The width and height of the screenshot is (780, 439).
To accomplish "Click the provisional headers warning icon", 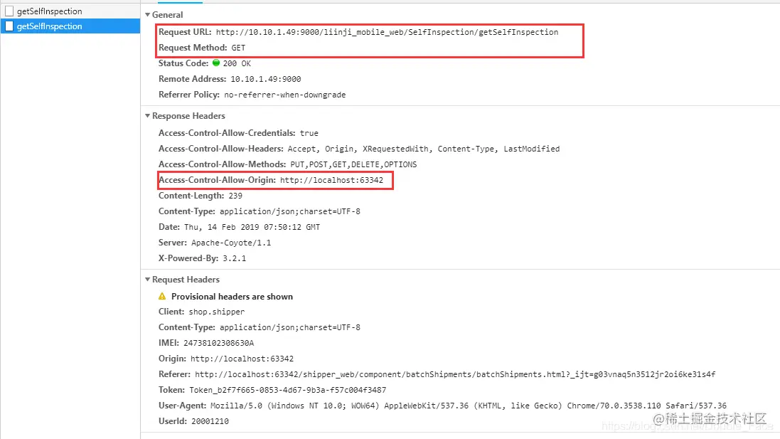I will [x=162, y=296].
